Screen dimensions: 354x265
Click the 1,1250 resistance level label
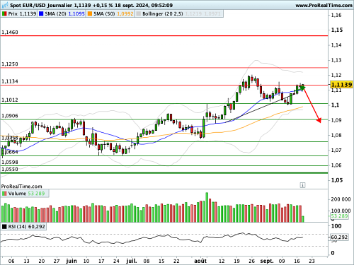[10, 64]
